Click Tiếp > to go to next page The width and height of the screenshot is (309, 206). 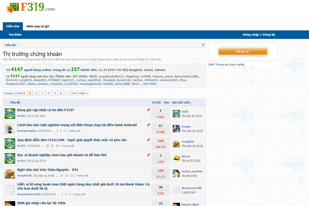(83, 93)
